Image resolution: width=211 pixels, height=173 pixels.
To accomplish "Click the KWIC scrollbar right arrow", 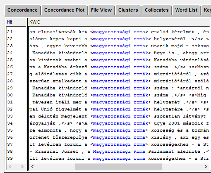I will coord(206,166).
